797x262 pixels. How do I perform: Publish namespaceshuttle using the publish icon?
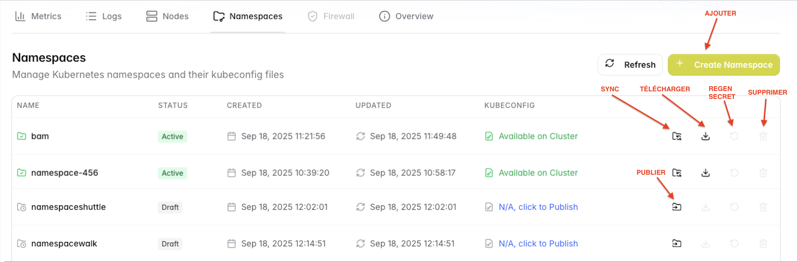coord(677,207)
